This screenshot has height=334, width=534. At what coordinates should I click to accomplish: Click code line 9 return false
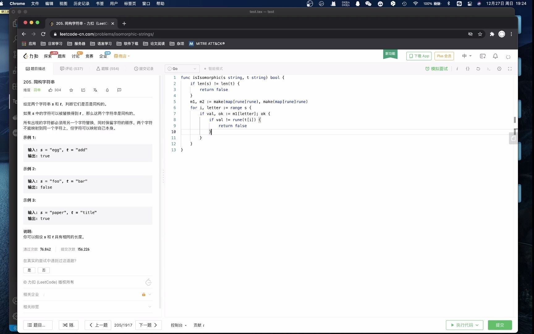point(232,126)
